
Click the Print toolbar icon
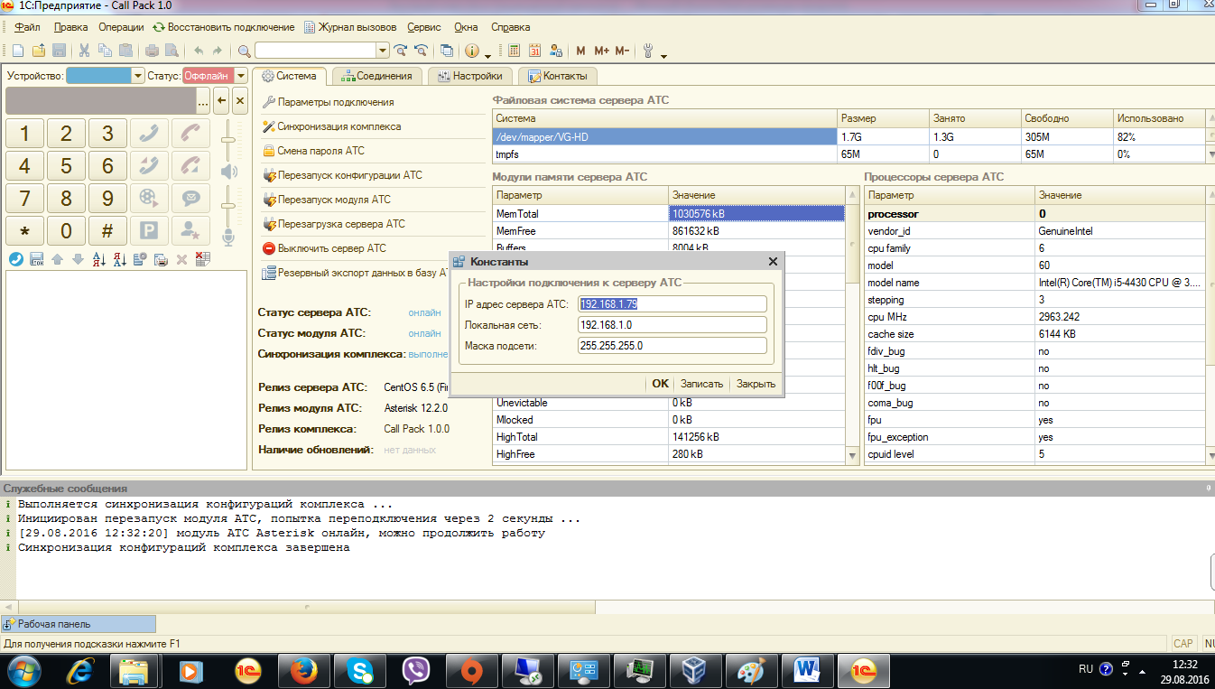[152, 51]
